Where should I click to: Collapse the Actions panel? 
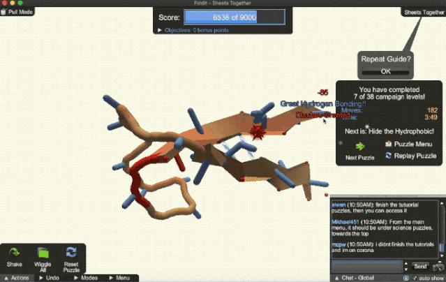point(17,278)
